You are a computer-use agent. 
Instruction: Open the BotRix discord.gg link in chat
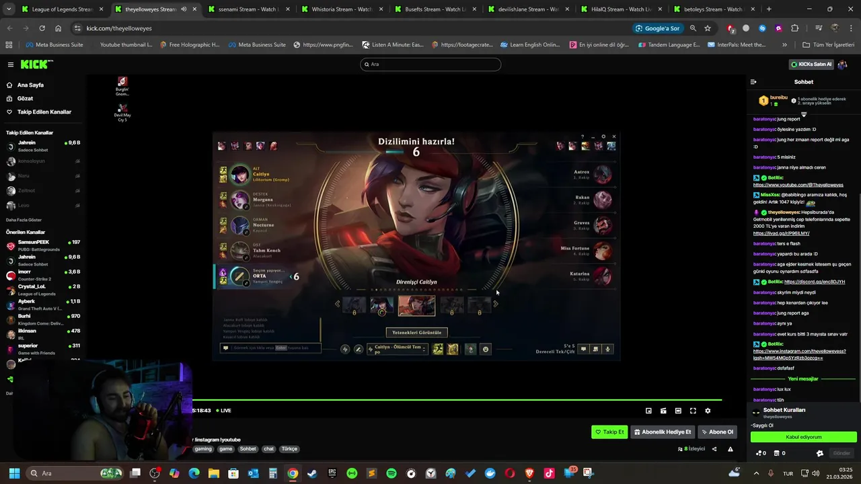(x=815, y=282)
